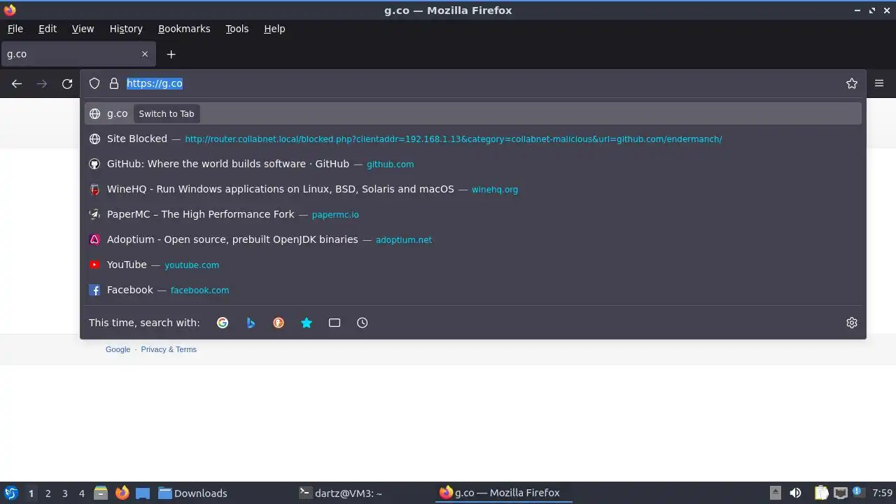
Task: Open the youtube.com suggestion link
Action: click(192, 265)
